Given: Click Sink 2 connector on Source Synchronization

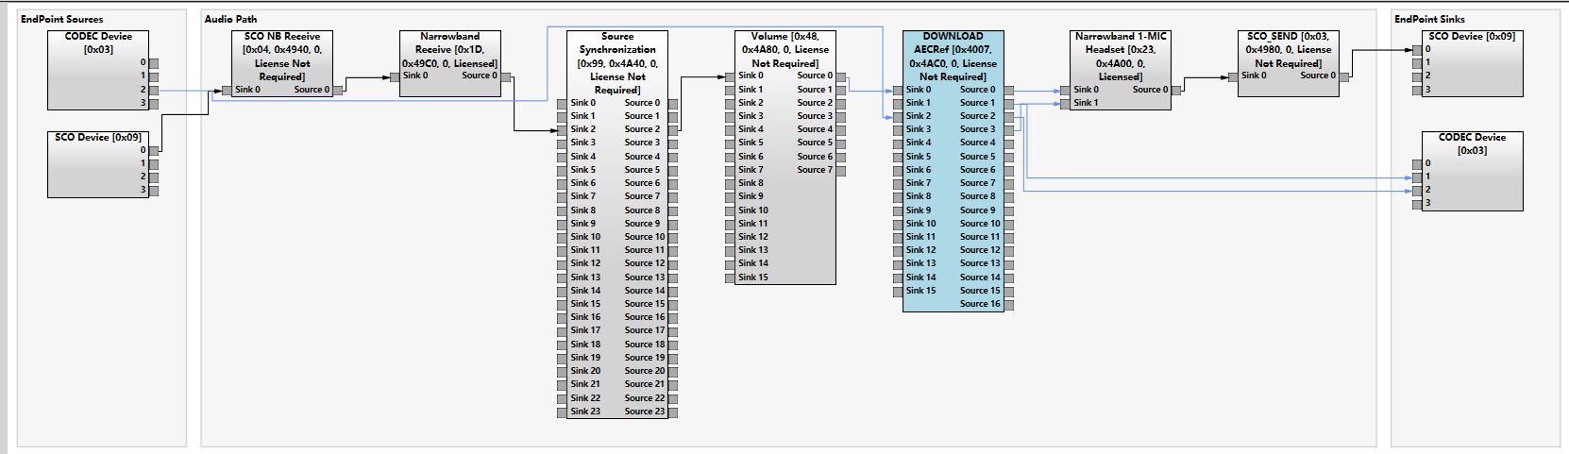Looking at the screenshot, I should pos(563,130).
